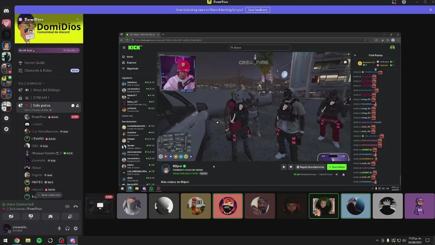Open File Explorer from taskbar
Image resolution: width=435 pixels, height=245 pixels.
(x=28, y=241)
